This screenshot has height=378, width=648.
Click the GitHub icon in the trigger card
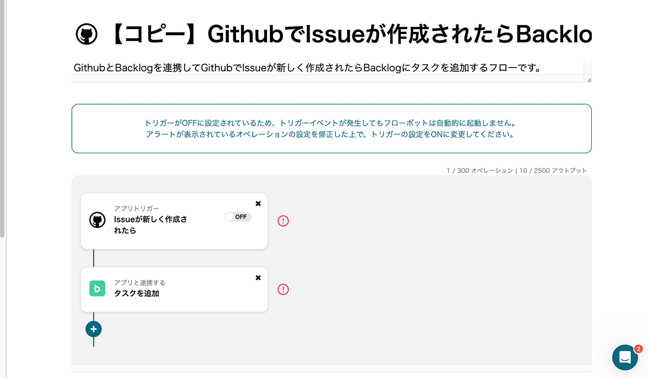(97, 220)
